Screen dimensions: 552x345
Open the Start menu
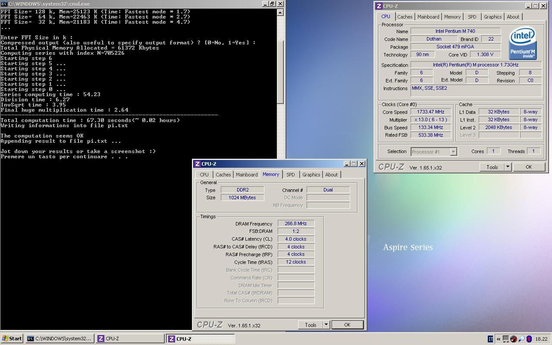point(12,339)
